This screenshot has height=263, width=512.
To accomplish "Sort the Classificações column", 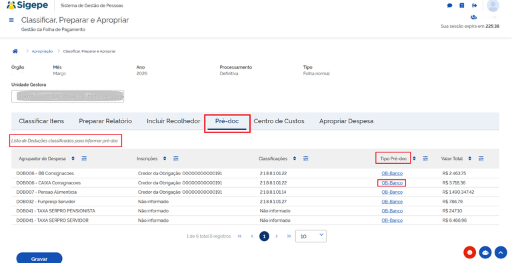I will coord(295,158).
